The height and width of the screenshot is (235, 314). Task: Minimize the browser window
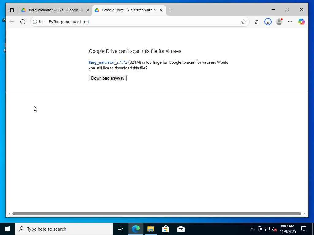273,9
